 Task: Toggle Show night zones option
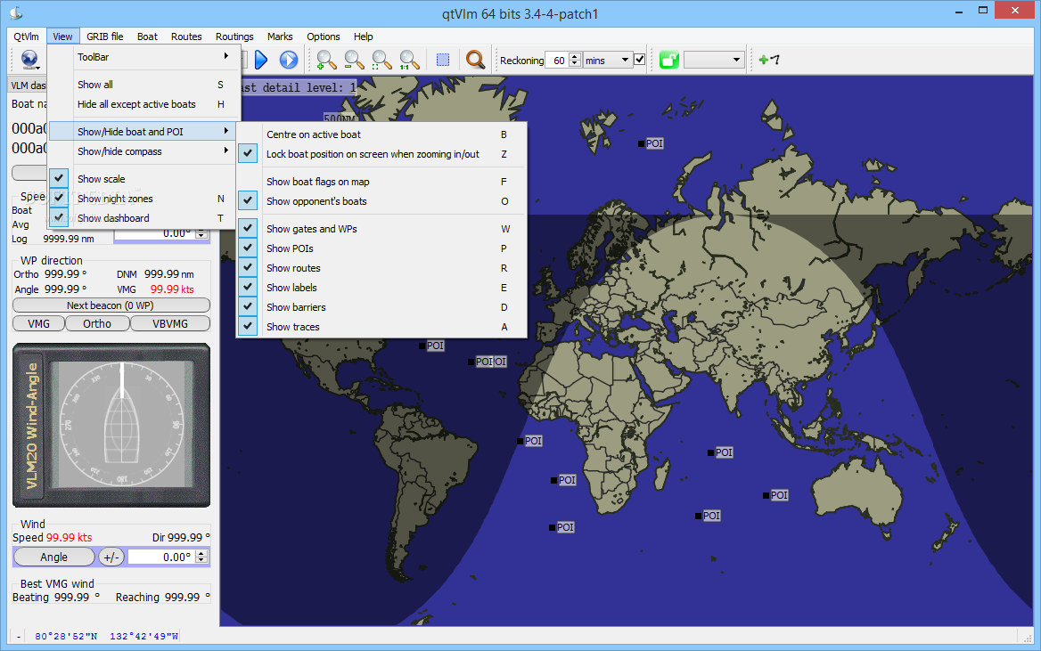click(142, 199)
